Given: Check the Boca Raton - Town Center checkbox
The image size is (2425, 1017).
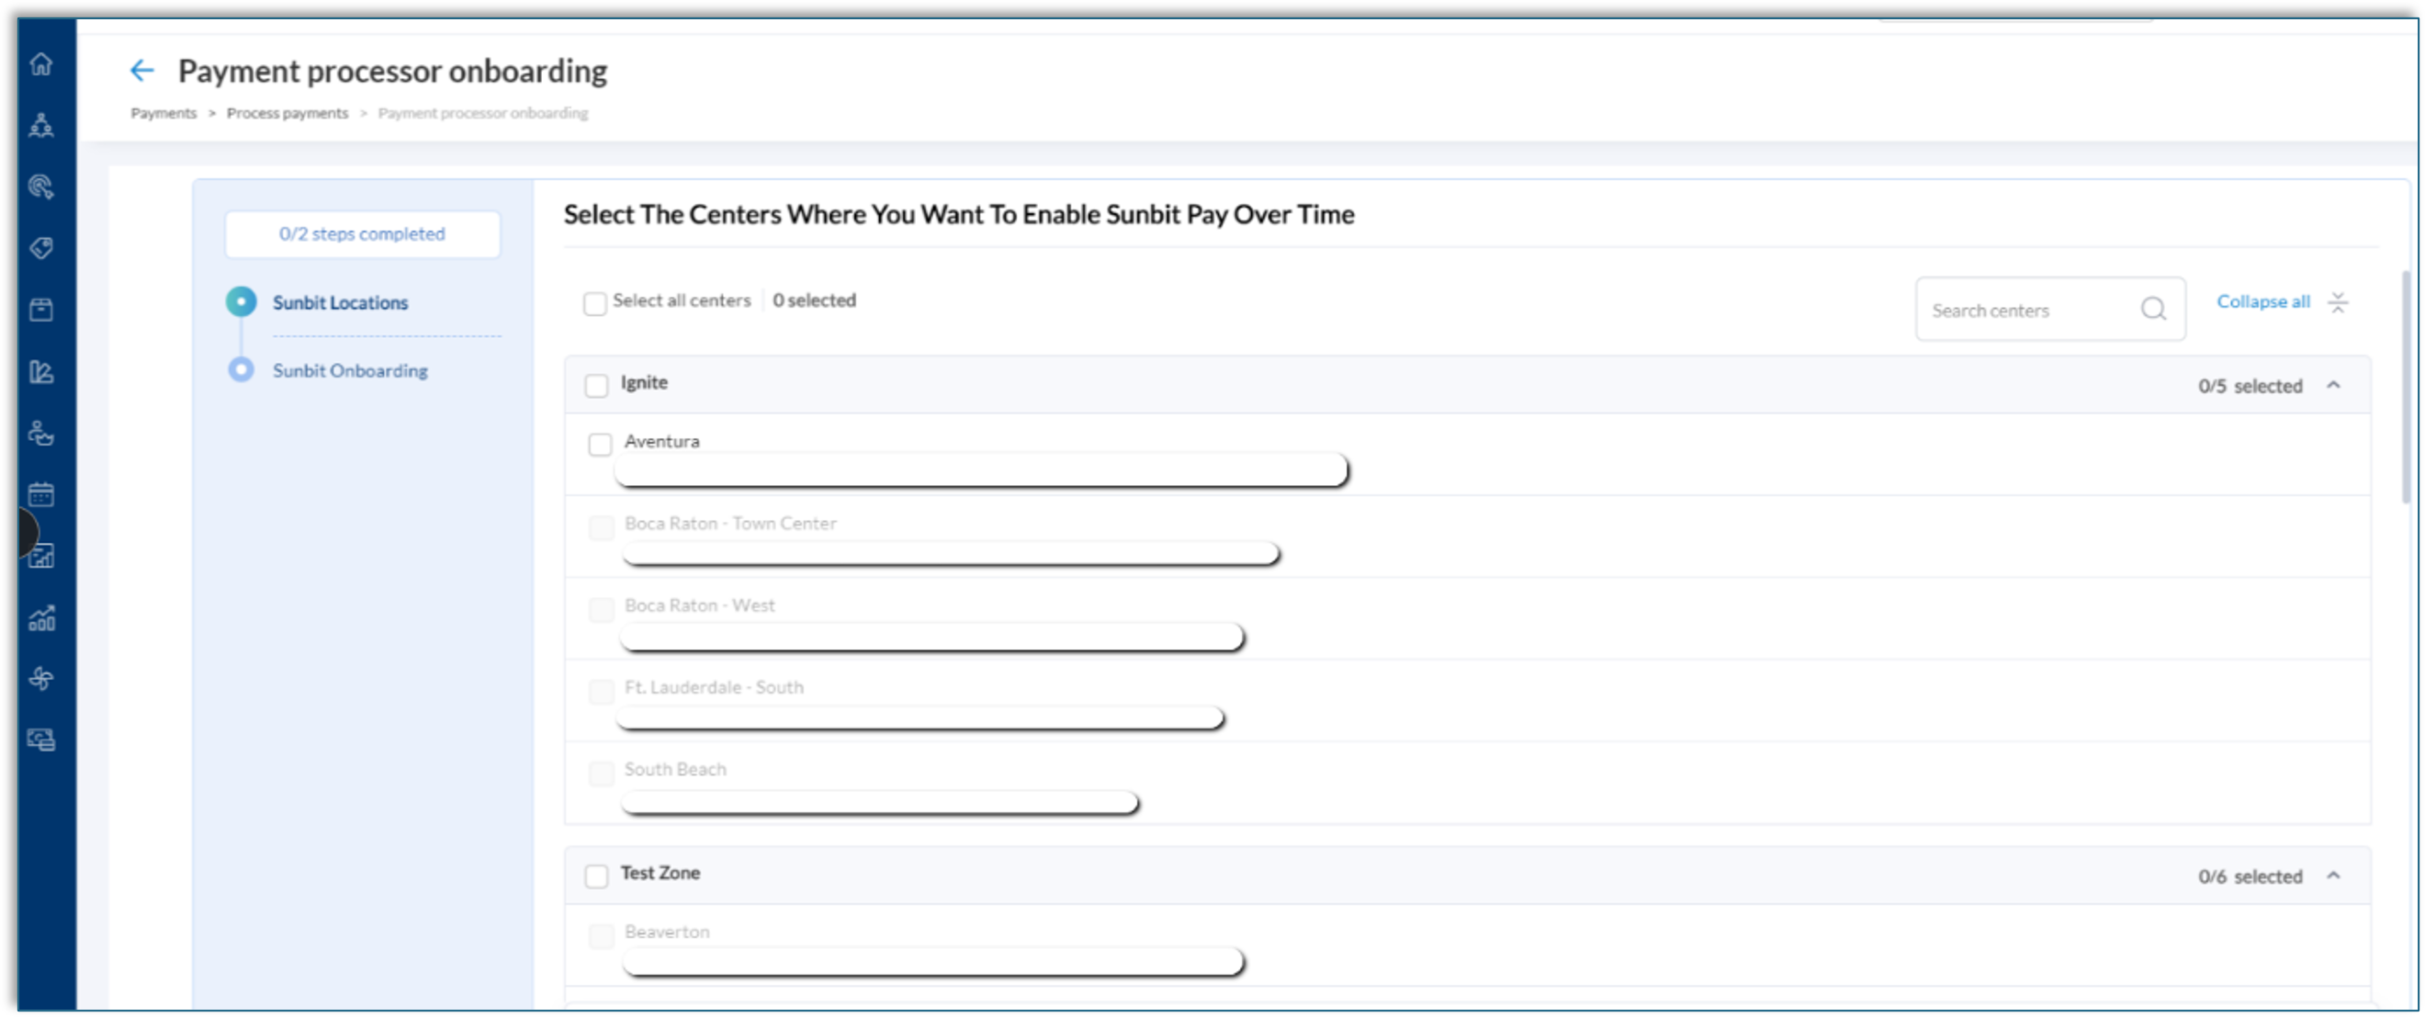Looking at the screenshot, I should pos(602,526).
